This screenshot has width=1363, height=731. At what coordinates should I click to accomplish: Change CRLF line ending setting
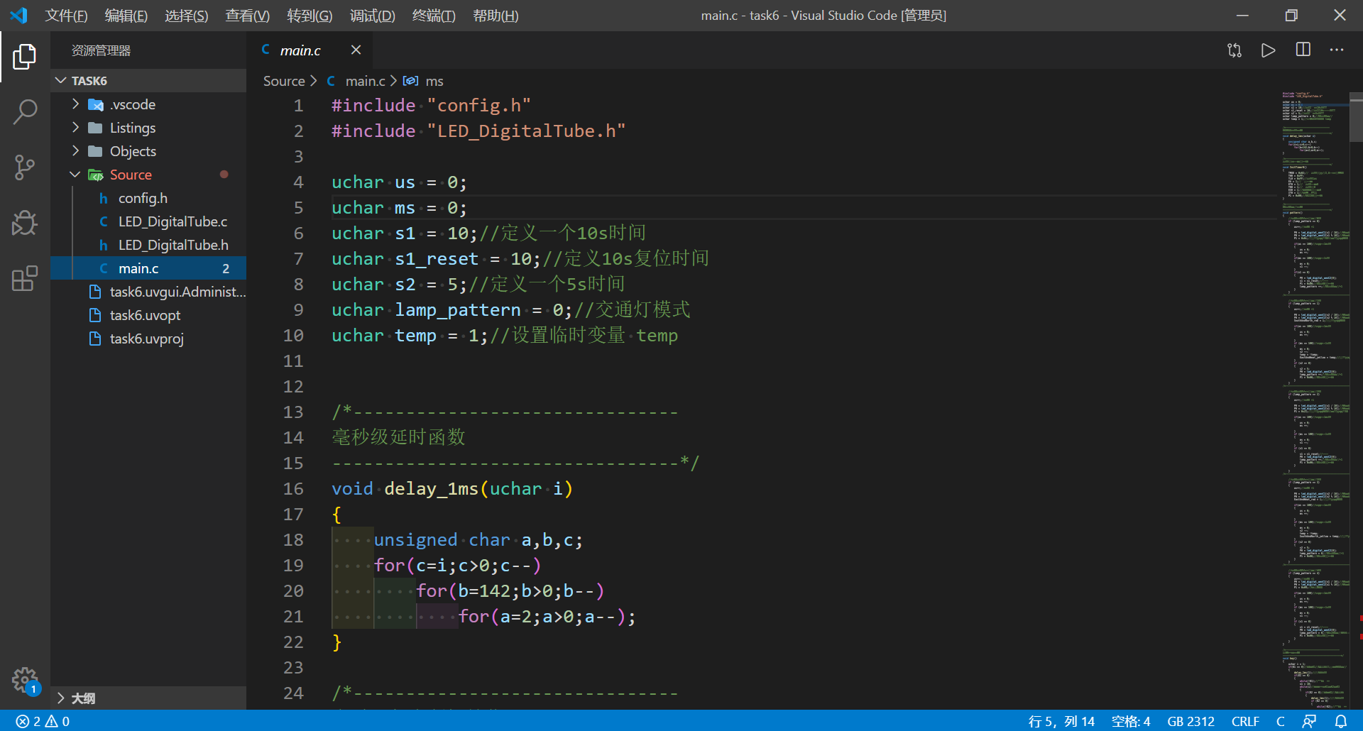pos(1246,721)
